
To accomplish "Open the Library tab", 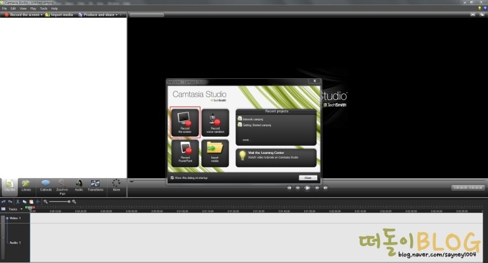I will pos(26,187).
